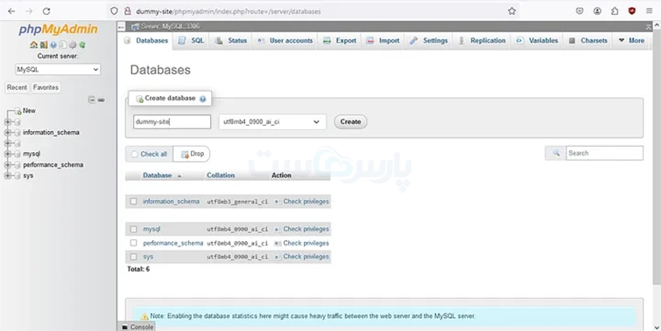The width and height of the screenshot is (661, 331).
Task: Go to the User accounts tab
Action: coord(285,41)
